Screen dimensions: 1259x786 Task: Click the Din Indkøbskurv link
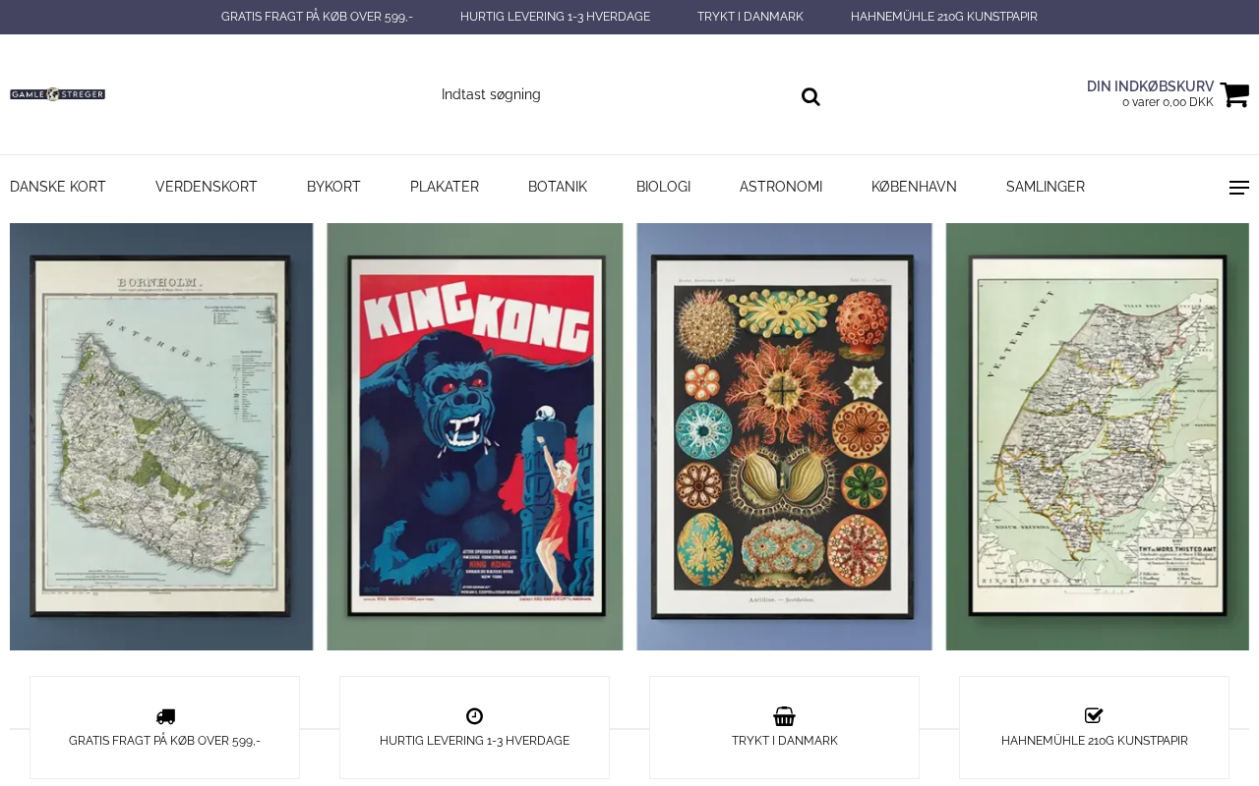(x=1150, y=86)
